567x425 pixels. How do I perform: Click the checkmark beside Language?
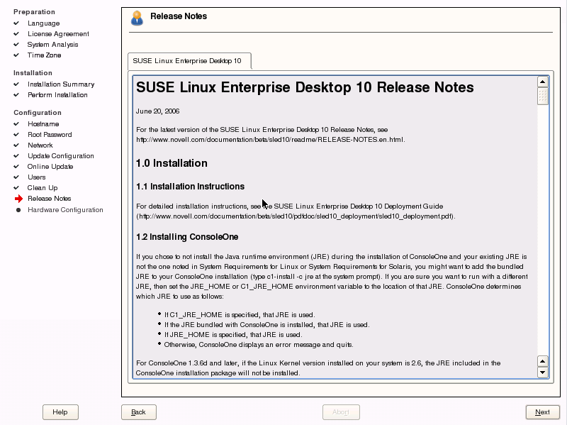coord(16,23)
